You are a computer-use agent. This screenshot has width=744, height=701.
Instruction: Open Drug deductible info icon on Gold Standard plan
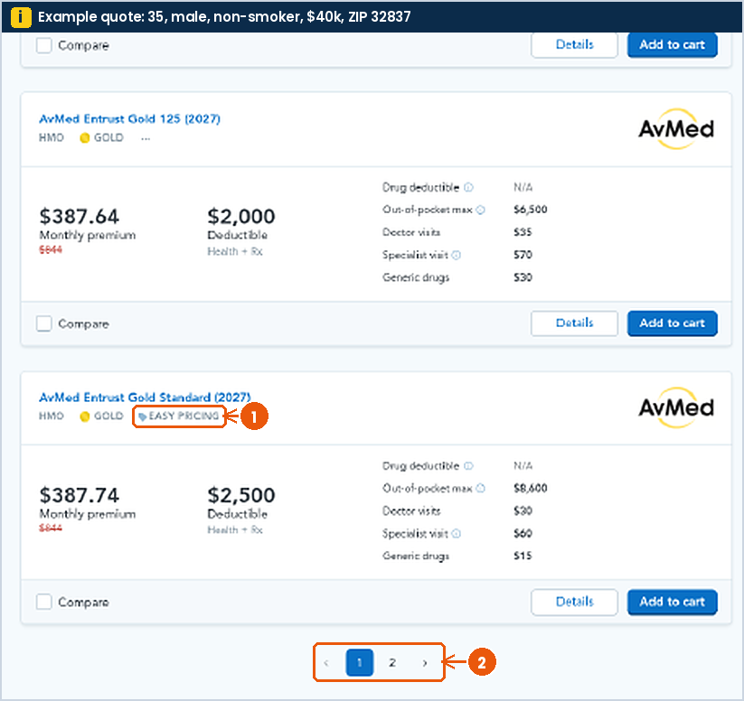click(x=468, y=466)
